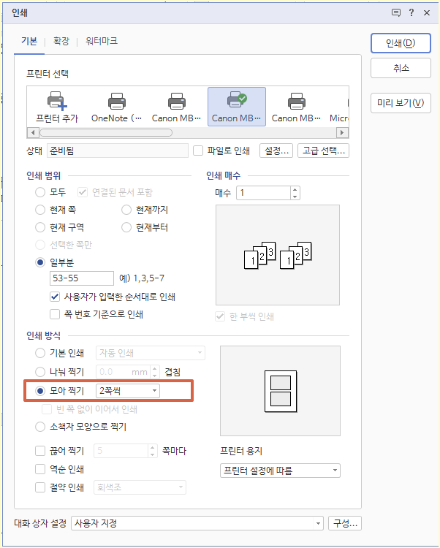The height and width of the screenshot is (548, 440).
Task: Switch to the 기본 tab
Action: 29,41
